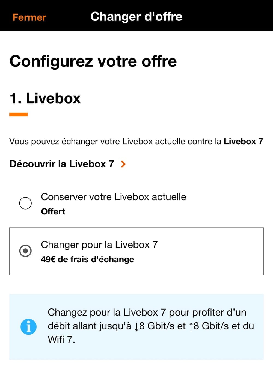Click the download arrow before 8 Gbit/s
This screenshot has height=374, width=273.
(136, 326)
